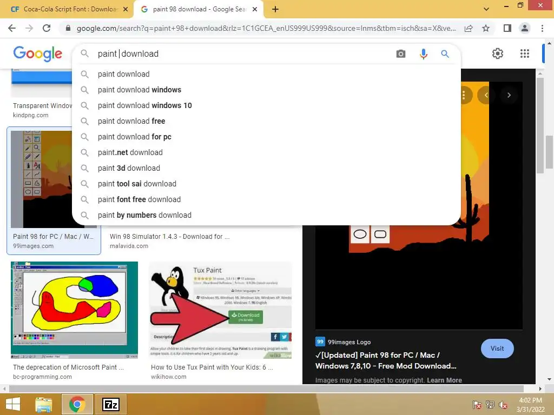Open Chrome's three-dot menu
Image resolution: width=554 pixels, height=415 pixels.
pos(542,28)
